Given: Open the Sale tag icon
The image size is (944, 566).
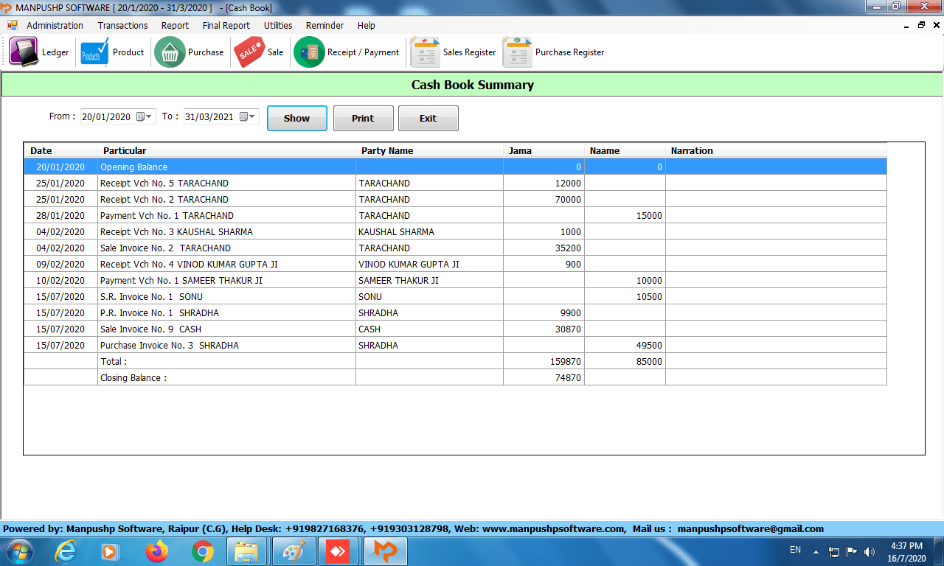Looking at the screenshot, I should [249, 52].
